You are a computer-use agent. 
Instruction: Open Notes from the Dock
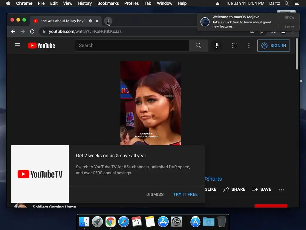[x=150, y=222]
